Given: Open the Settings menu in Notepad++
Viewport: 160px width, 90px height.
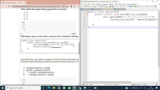Looking at the screenshot, I should 111,4.
